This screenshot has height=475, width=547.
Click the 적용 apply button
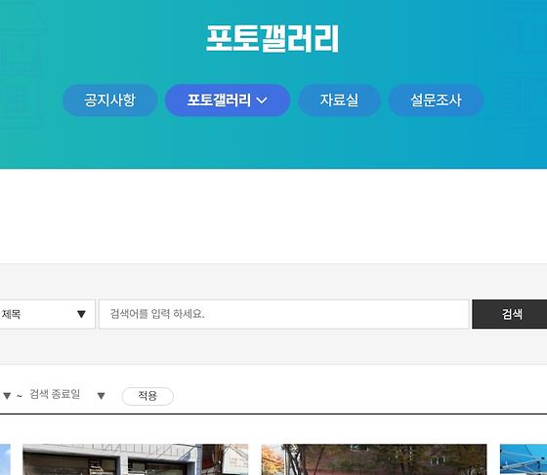click(x=147, y=396)
